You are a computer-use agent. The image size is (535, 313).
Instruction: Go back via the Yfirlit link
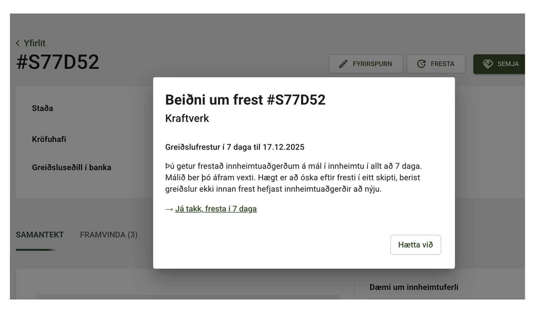click(x=34, y=43)
